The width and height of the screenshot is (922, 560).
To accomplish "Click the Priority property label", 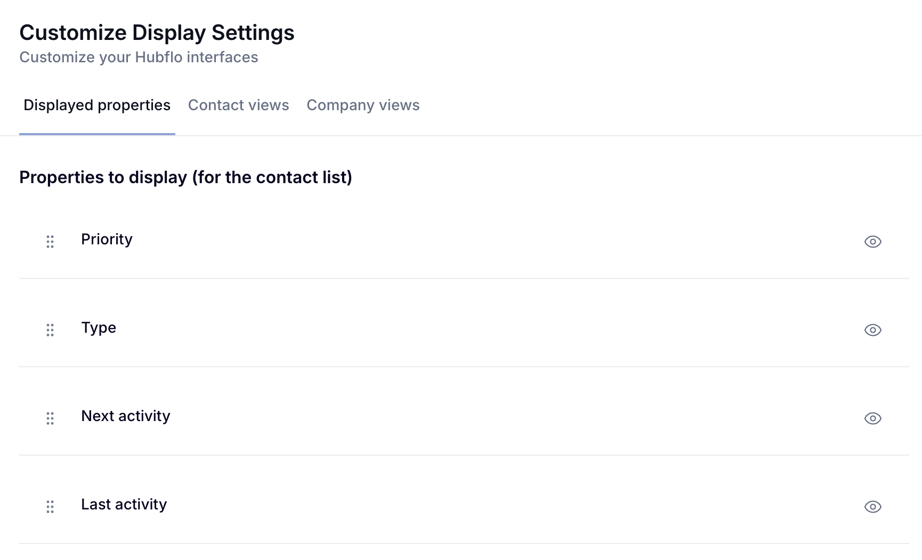I will 107,240.
